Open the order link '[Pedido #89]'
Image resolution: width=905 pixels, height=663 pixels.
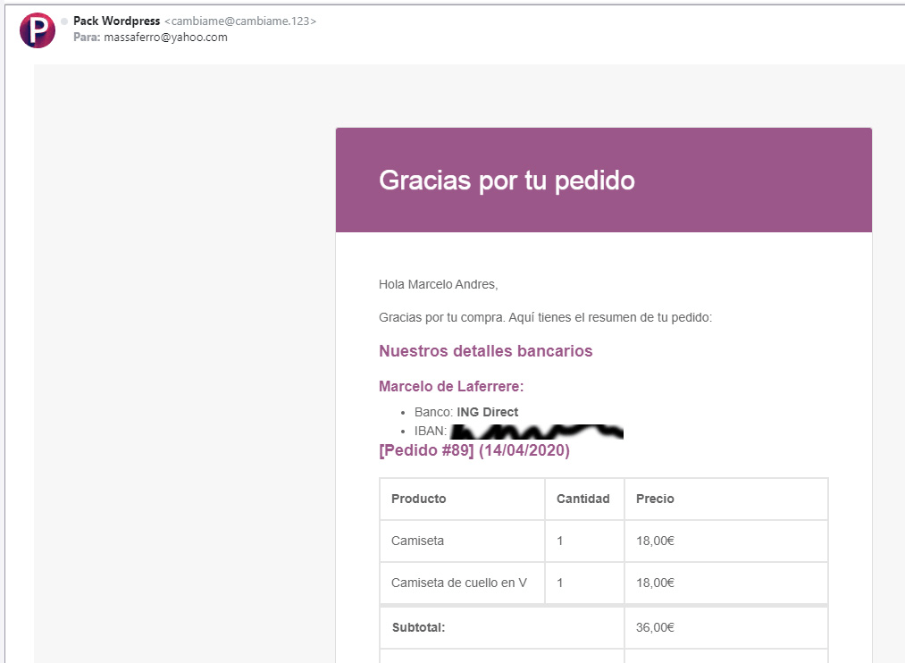point(426,450)
